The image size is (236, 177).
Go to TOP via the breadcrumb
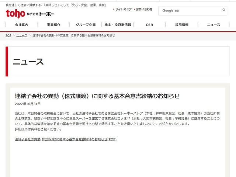coord(8,35)
